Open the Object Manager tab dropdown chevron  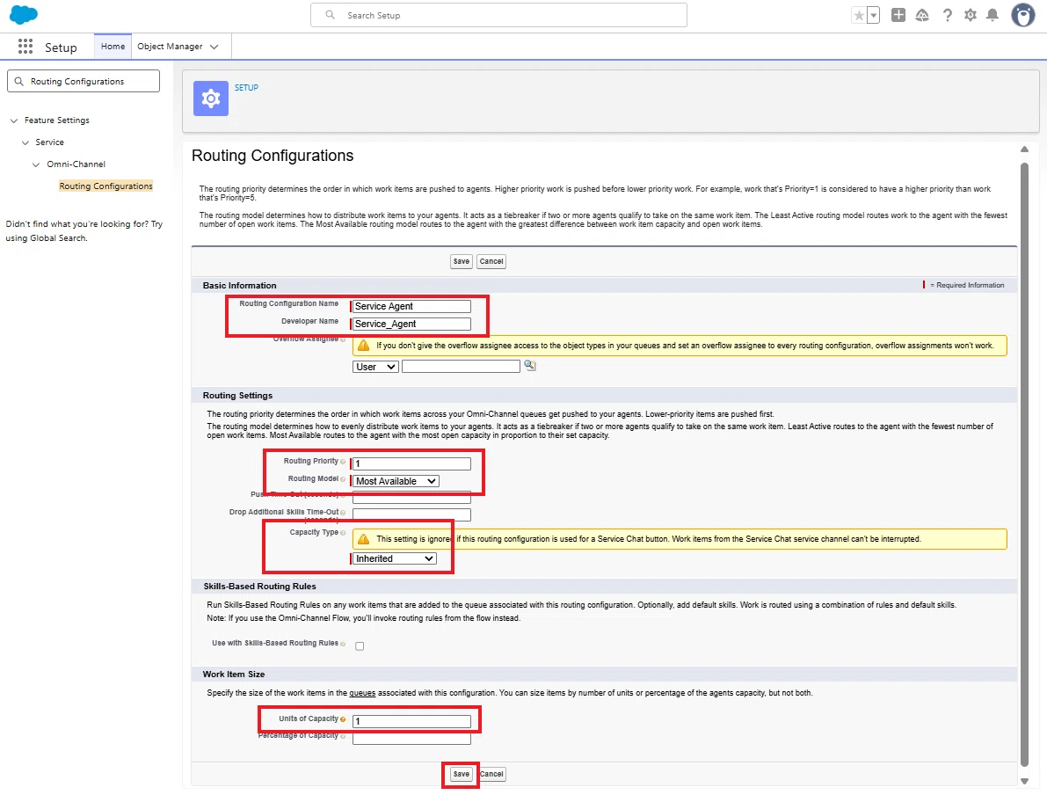click(214, 47)
